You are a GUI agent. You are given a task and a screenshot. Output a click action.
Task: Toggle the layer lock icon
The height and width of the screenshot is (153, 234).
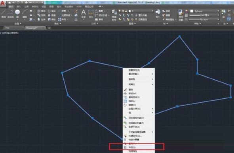[x=126, y=11]
